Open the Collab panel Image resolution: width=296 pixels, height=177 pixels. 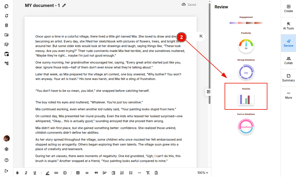coord(288,60)
